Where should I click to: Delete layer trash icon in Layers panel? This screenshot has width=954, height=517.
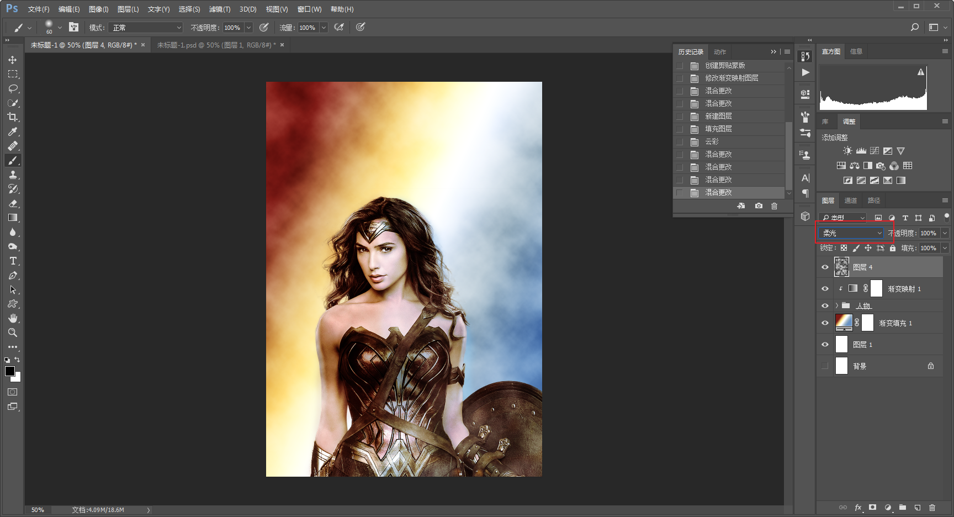(x=932, y=508)
